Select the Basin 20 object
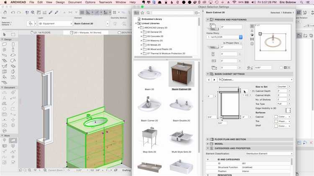314x176 pixels. tap(149, 77)
